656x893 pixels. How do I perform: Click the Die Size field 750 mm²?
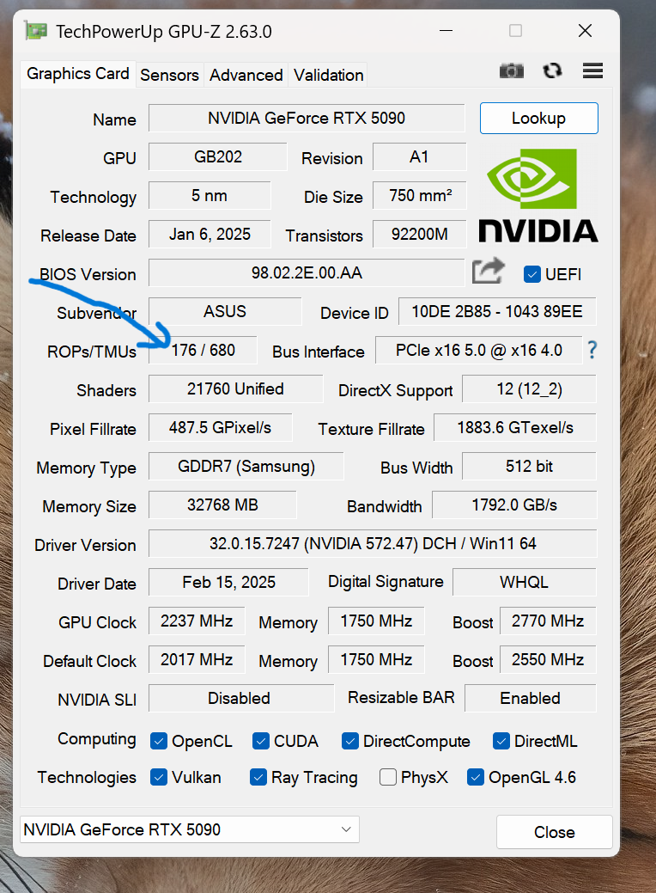pos(419,196)
